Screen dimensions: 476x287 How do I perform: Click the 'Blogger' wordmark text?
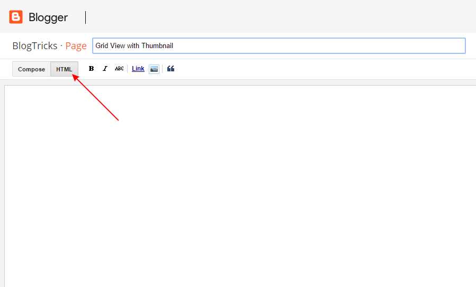(48, 17)
